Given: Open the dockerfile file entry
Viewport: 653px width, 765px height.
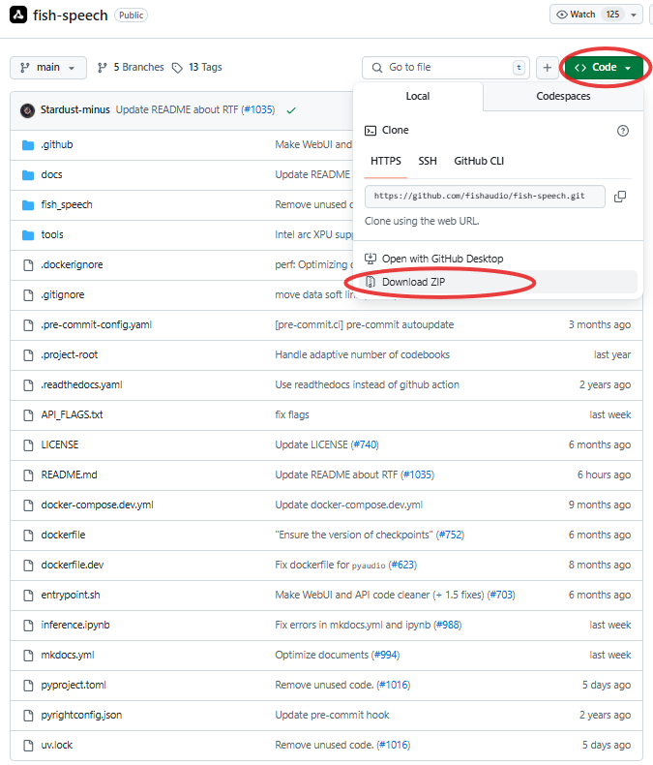Looking at the screenshot, I should pos(63,535).
